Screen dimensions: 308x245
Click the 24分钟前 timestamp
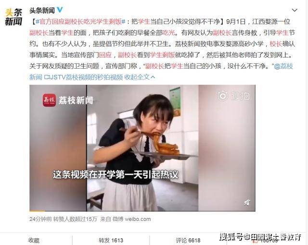pos(40,219)
